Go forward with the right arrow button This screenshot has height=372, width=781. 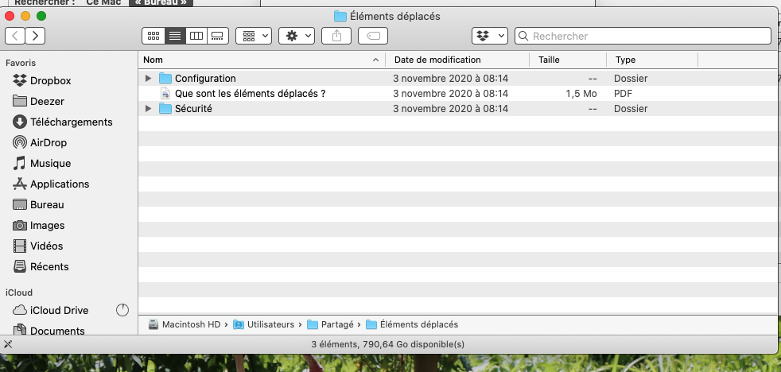35,36
